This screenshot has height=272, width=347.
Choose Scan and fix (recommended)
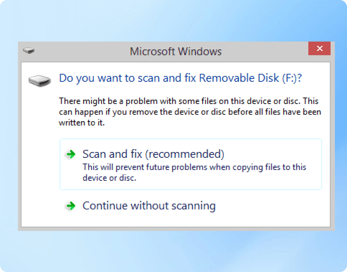[x=153, y=154]
